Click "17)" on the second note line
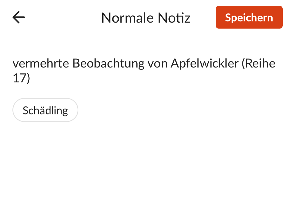The width and height of the screenshot is (292, 219). click(21, 78)
